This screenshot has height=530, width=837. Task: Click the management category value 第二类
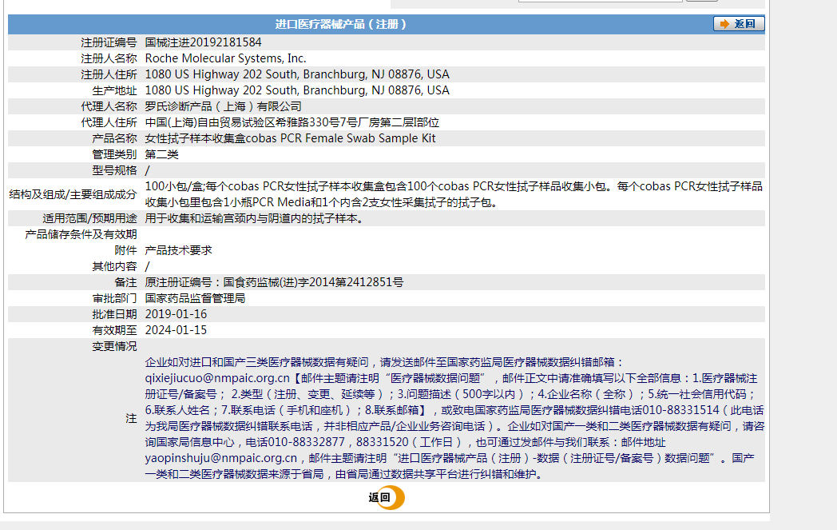pyautogui.click(x=161, y=154)
